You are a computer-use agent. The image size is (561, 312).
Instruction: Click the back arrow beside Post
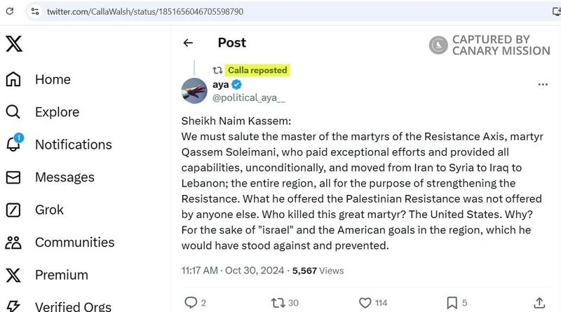[x=188, y=43]
